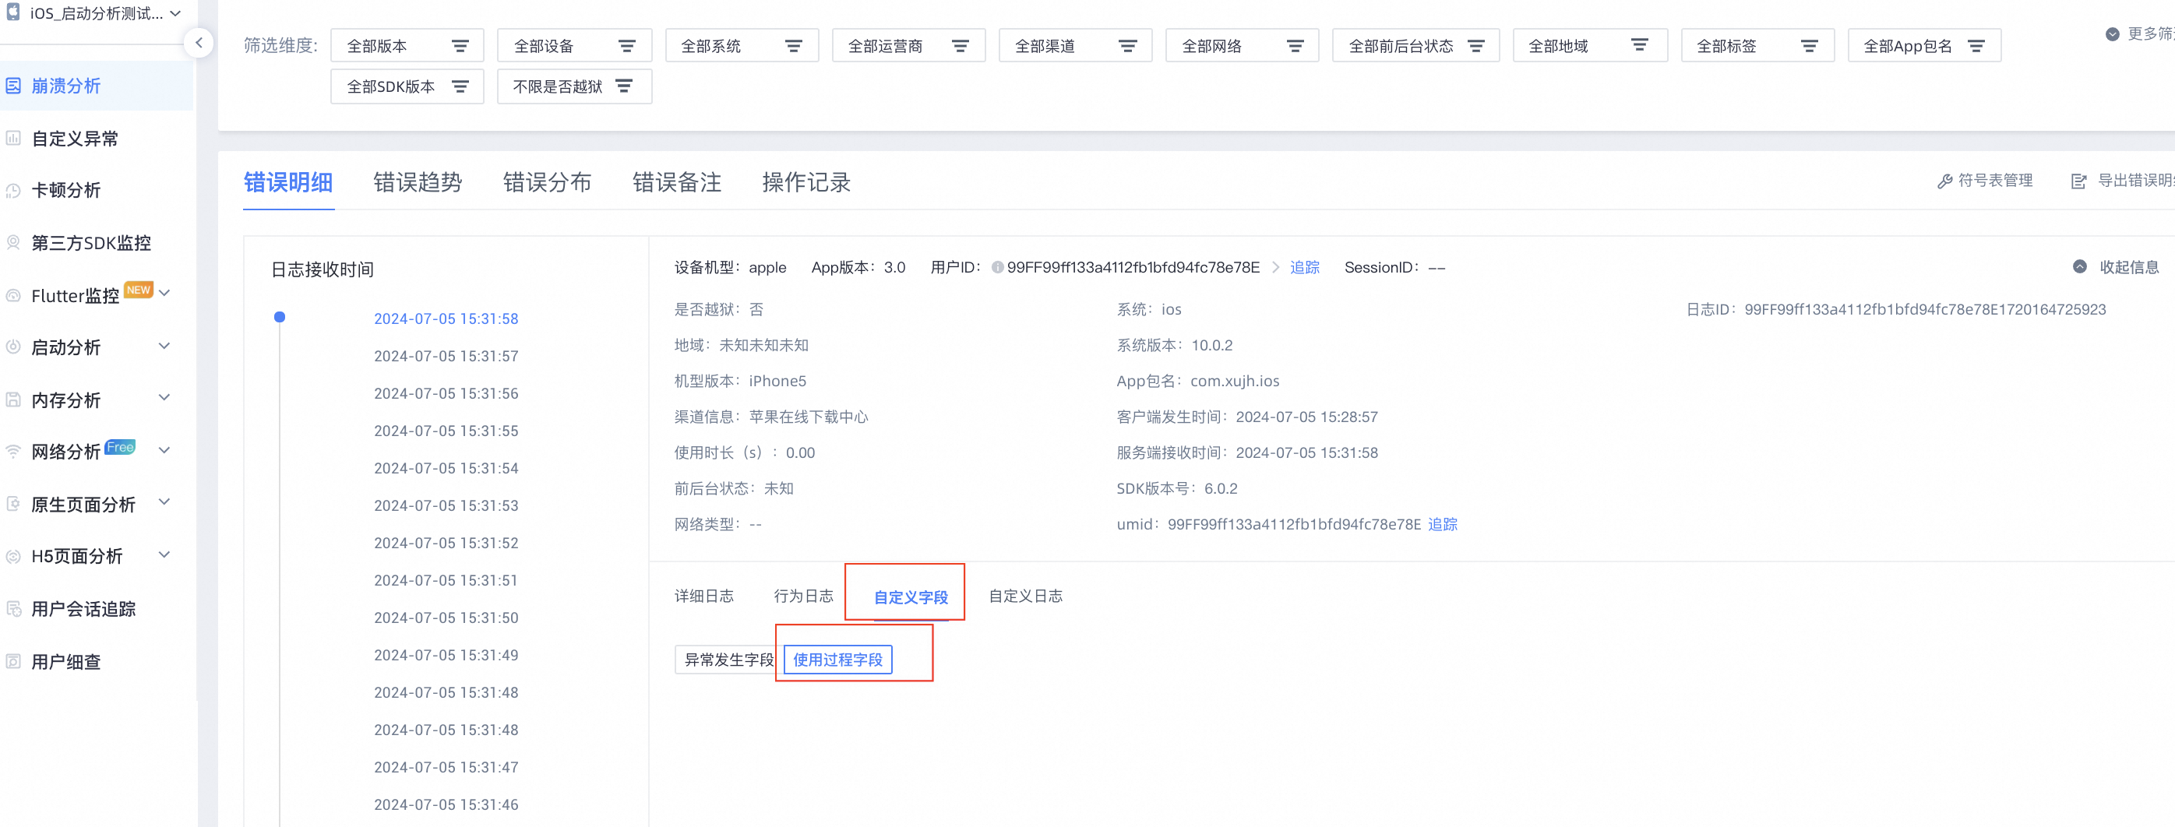
Task: Open the 全部网络 filter dropdown
Action: point(1242,46)
